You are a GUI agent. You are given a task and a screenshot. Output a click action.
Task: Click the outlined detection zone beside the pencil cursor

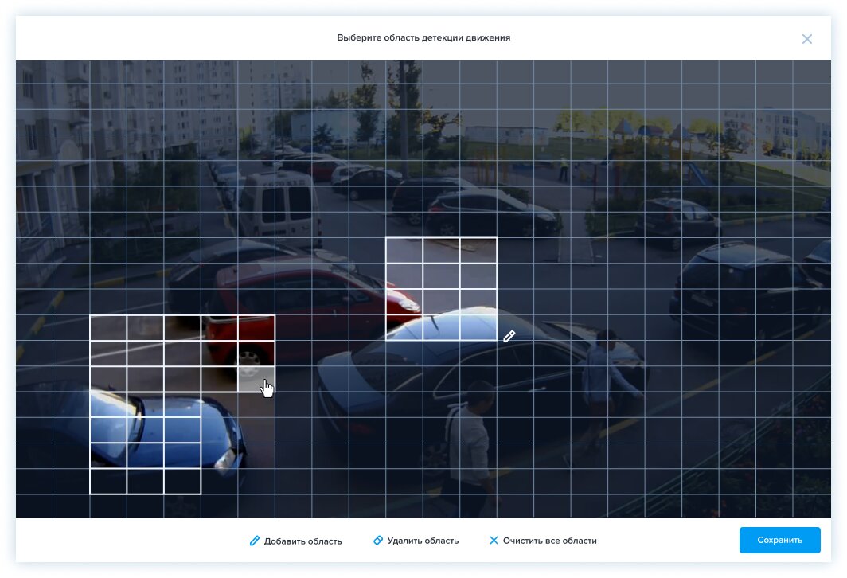pyautogui.click(x=441, y=289)
